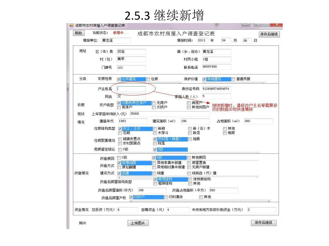The height and width of the screenshot is (246, 329).
Task: Check the 木穿斗 checkbox
Action: point(155,133)
